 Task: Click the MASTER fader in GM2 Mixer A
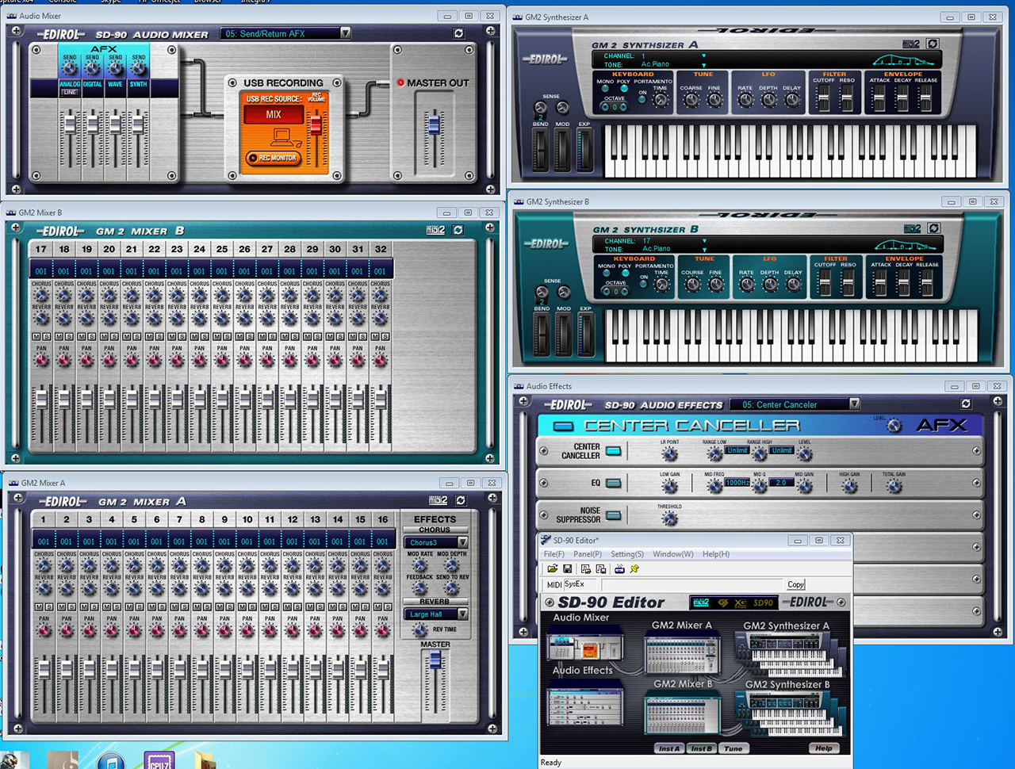pyautogui.click(x=435, y=660)
